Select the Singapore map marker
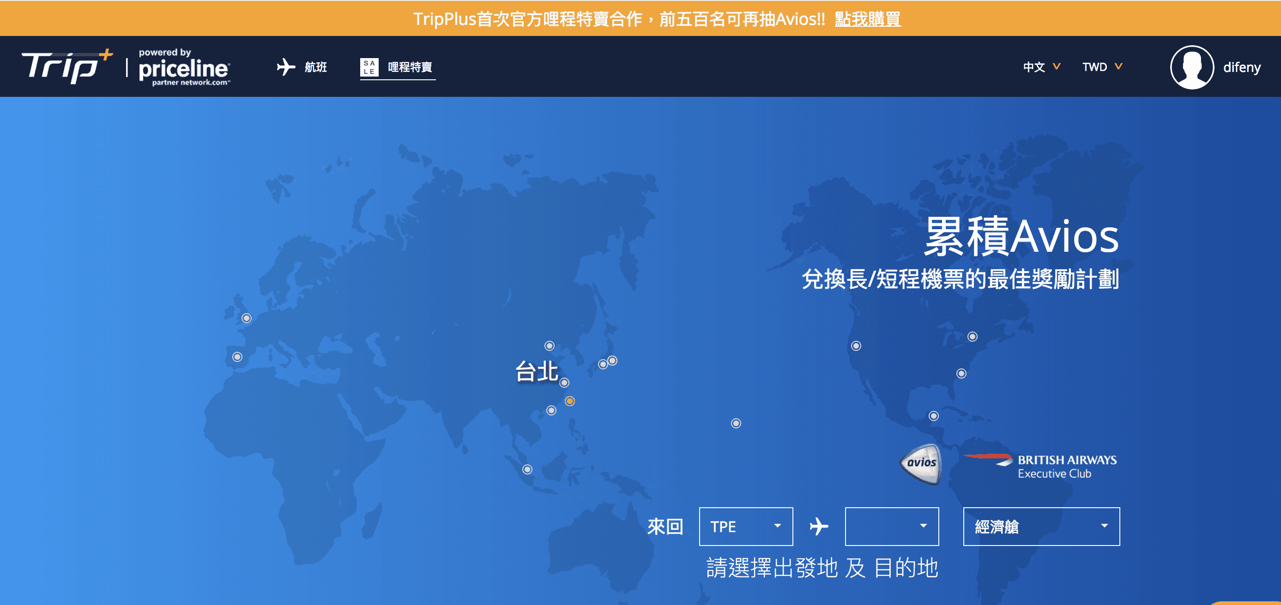 coord(528,469)
